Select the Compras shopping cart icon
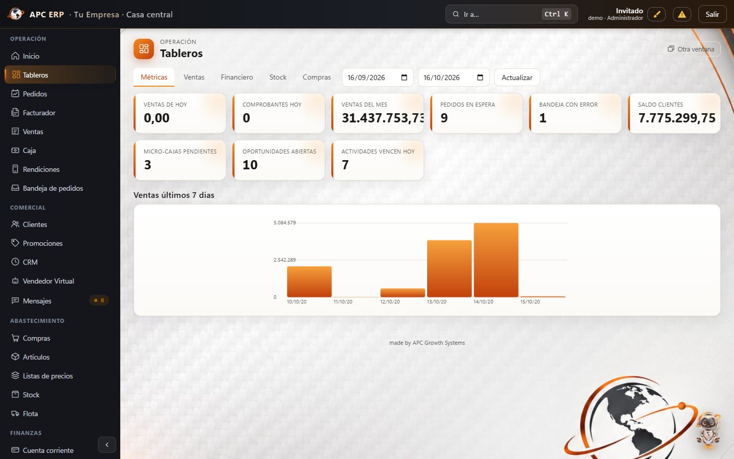The width and height of the screenshot is (734, 459). click(x=15, y=338)
